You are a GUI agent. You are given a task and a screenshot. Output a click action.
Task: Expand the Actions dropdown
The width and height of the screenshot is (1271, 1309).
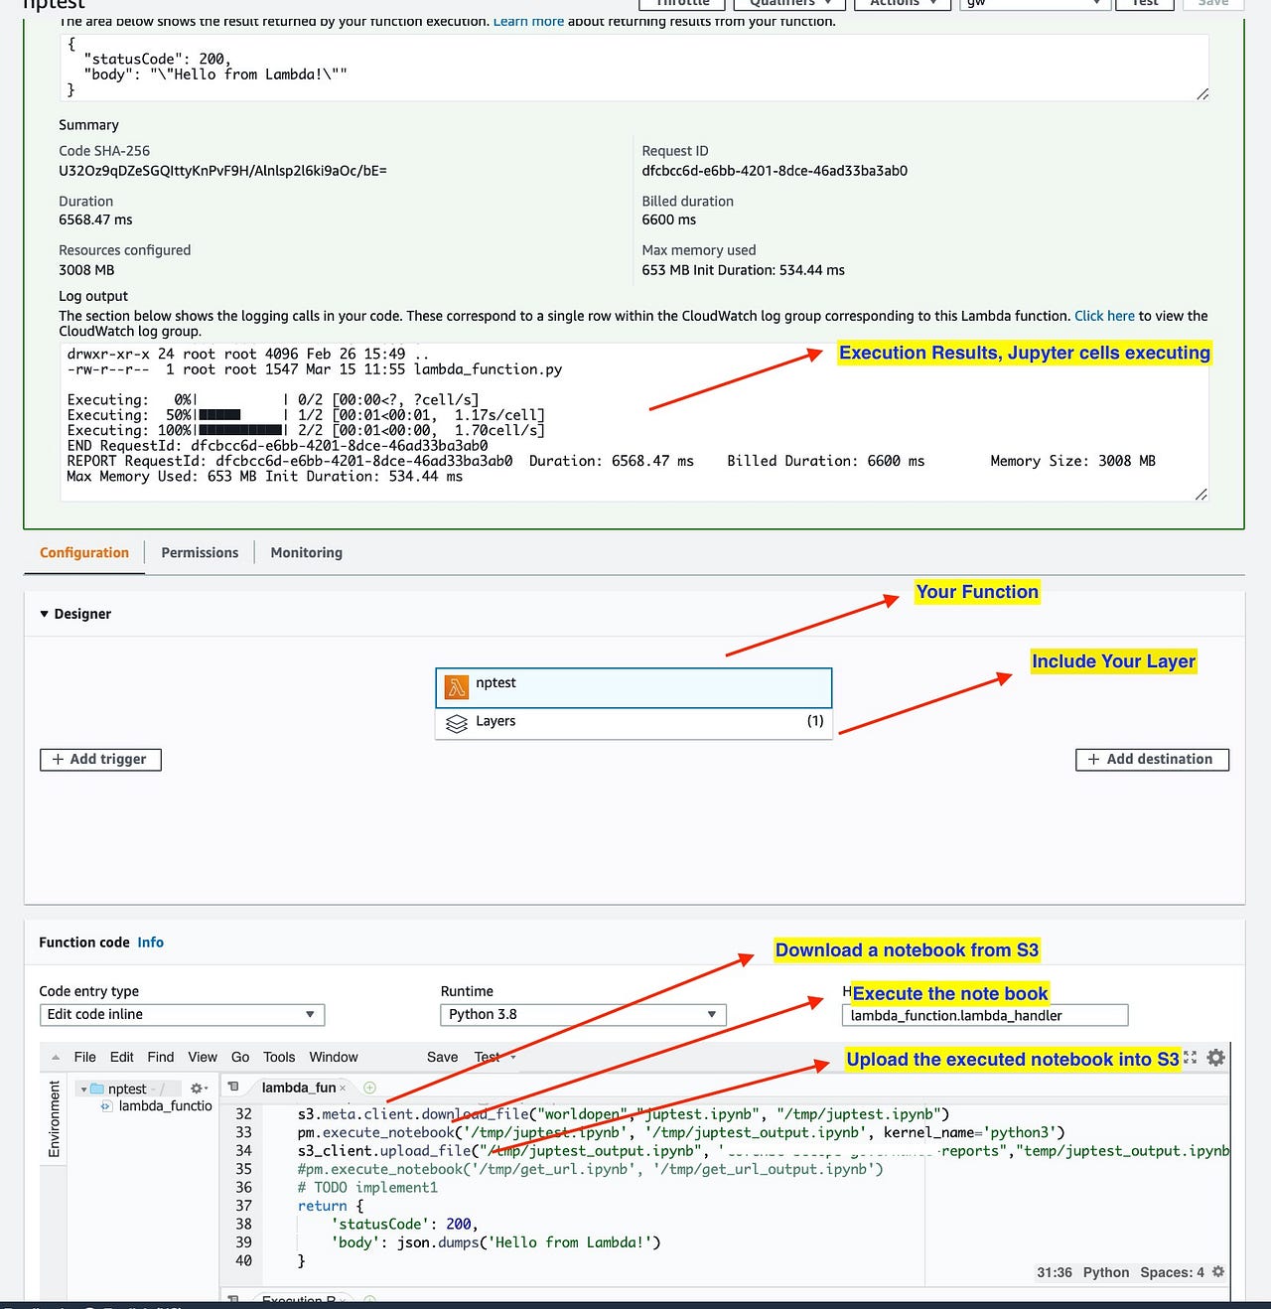(x=902, y=3)
